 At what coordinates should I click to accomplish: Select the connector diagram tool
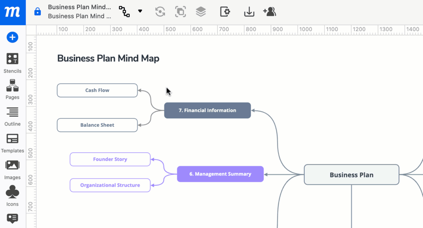point(124,12)
